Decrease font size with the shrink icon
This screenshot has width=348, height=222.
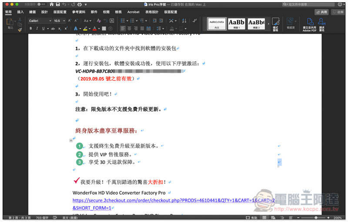pyautogui.click(x=76, y=20)
